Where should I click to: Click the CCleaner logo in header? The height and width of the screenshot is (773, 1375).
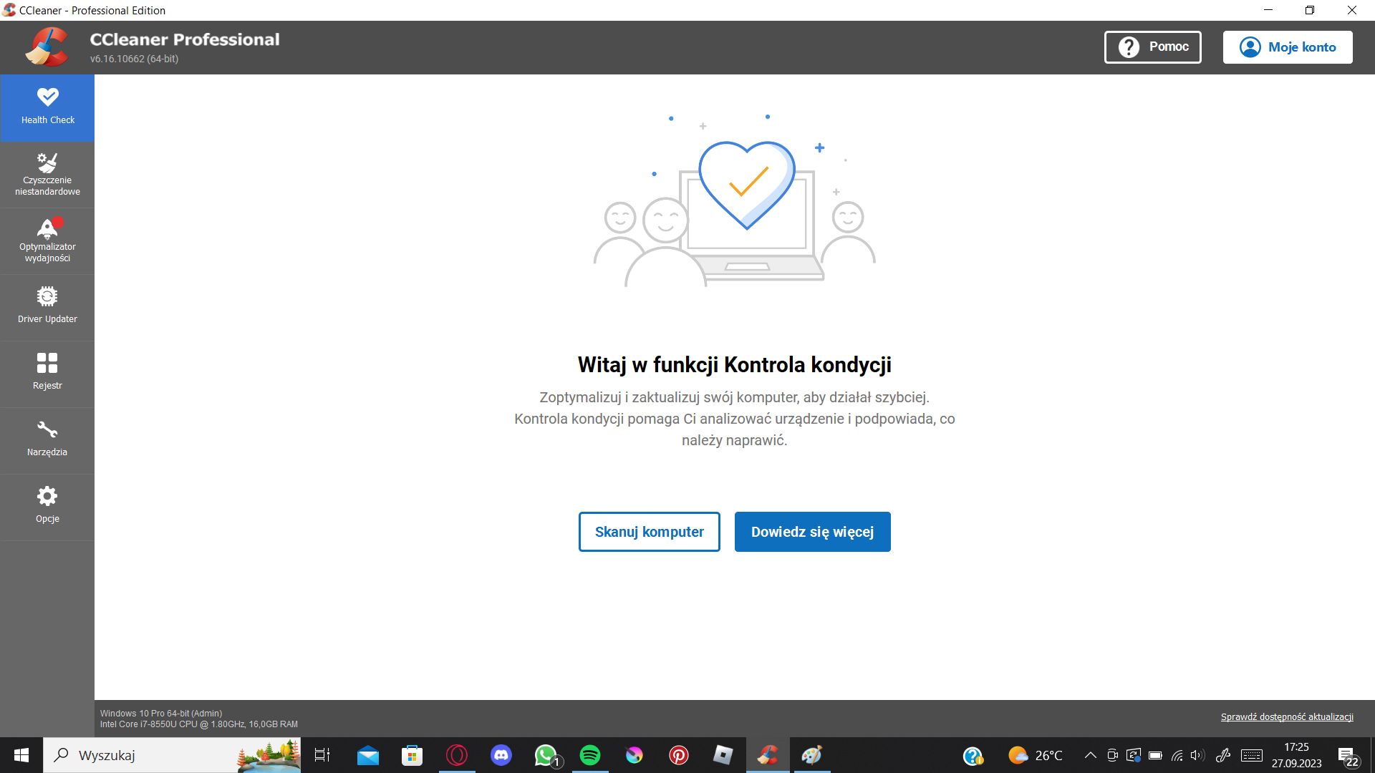click(x=47, y=47)
